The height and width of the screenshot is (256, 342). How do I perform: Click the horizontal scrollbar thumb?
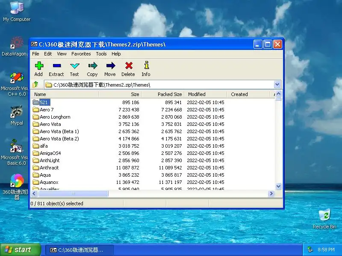tap(73, 193)
